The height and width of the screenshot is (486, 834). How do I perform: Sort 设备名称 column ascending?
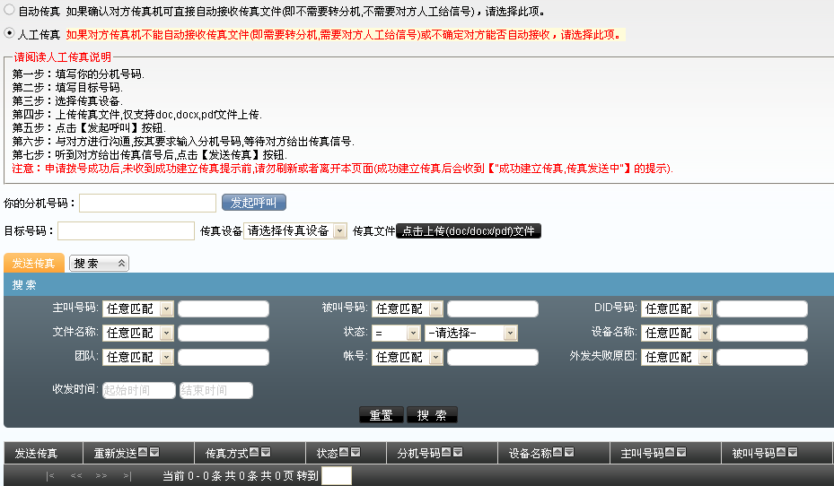(x=557, y=453)
